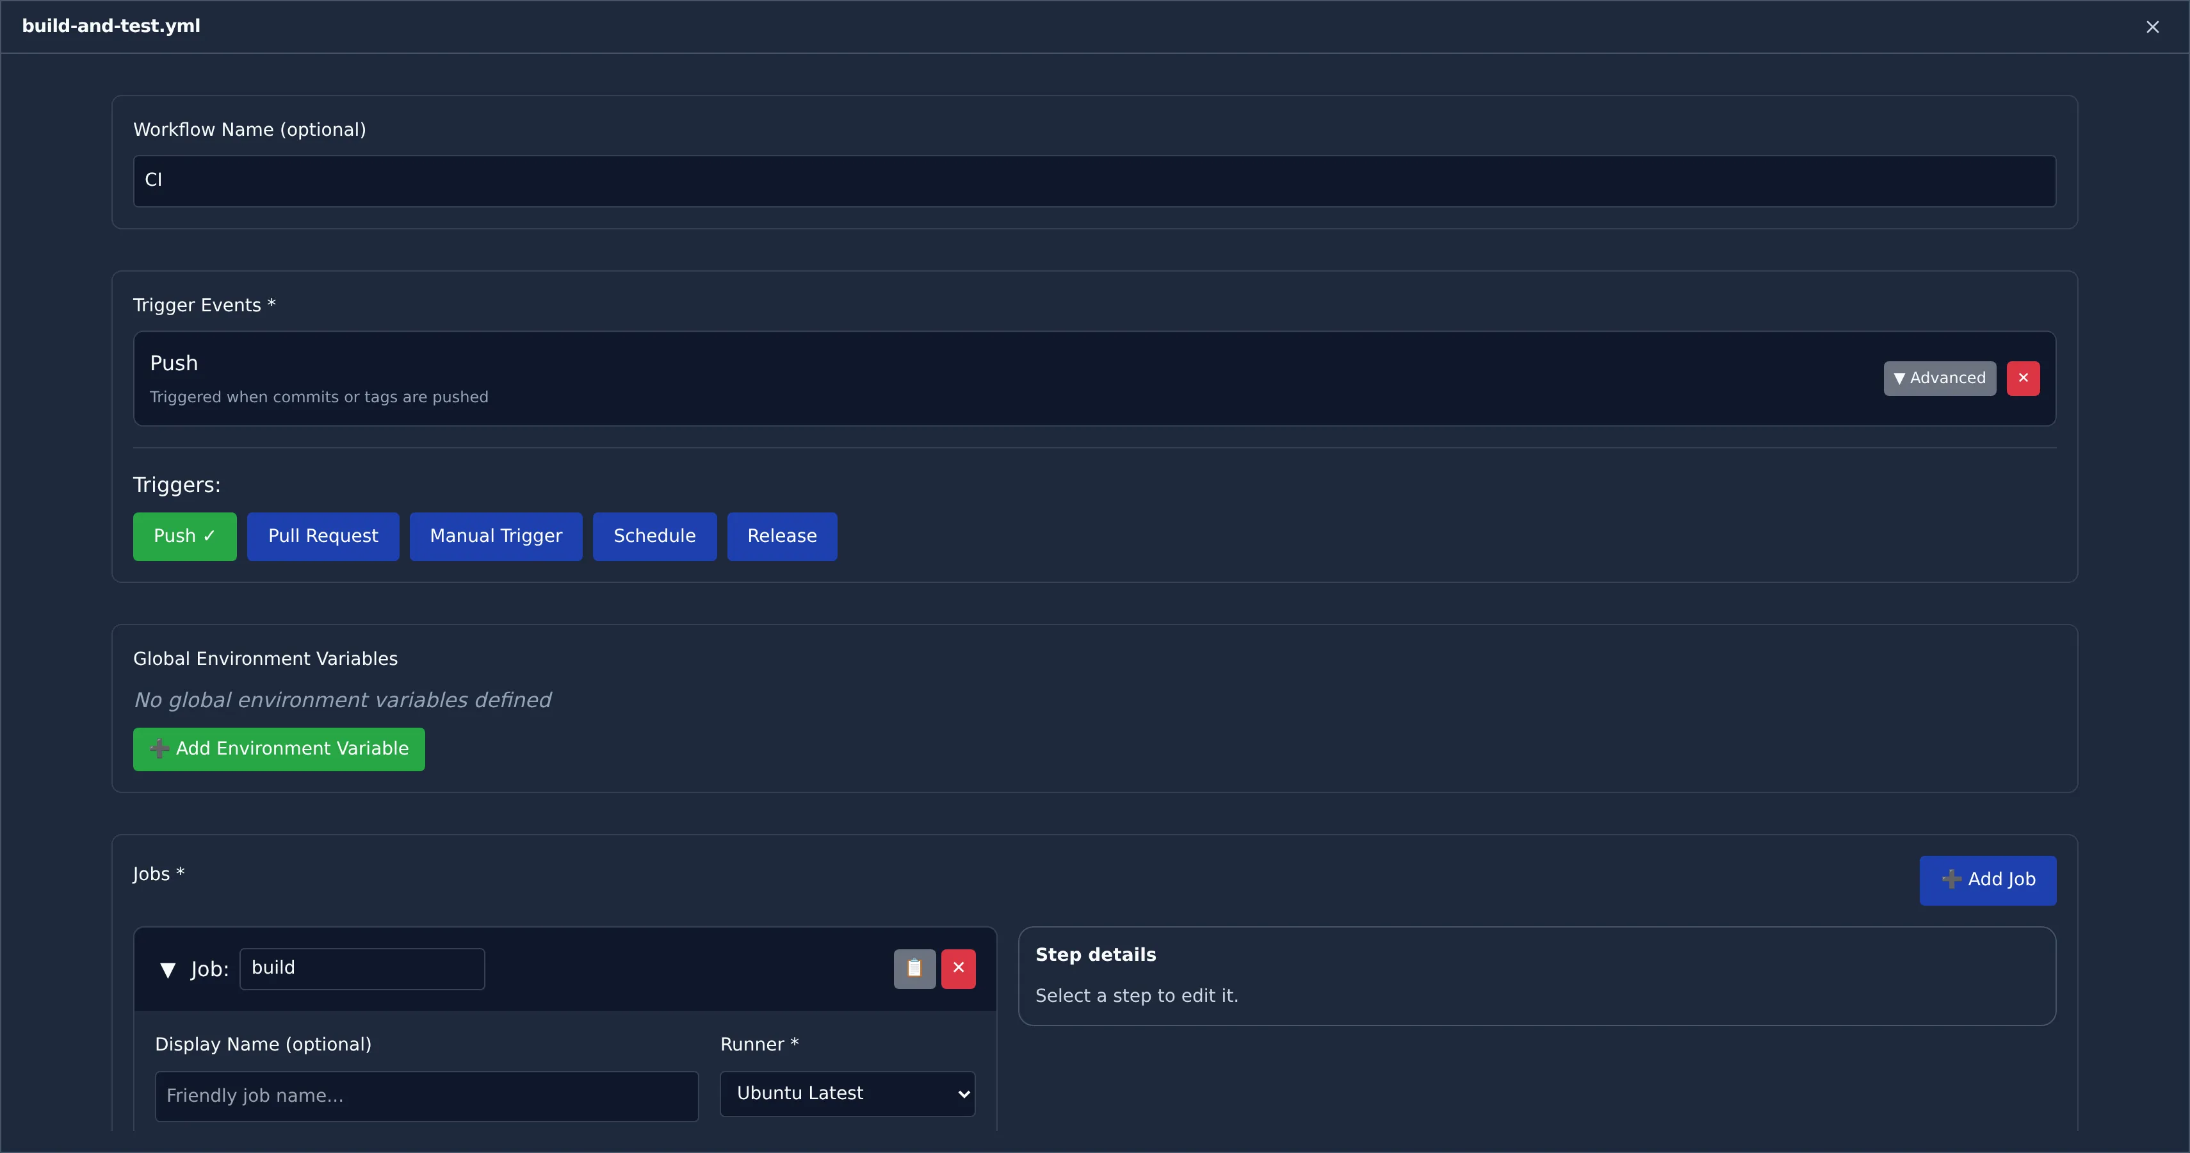2190x1153 pixels.
Task: Select the 'Step details' heading
Action: click(1095, 955)
